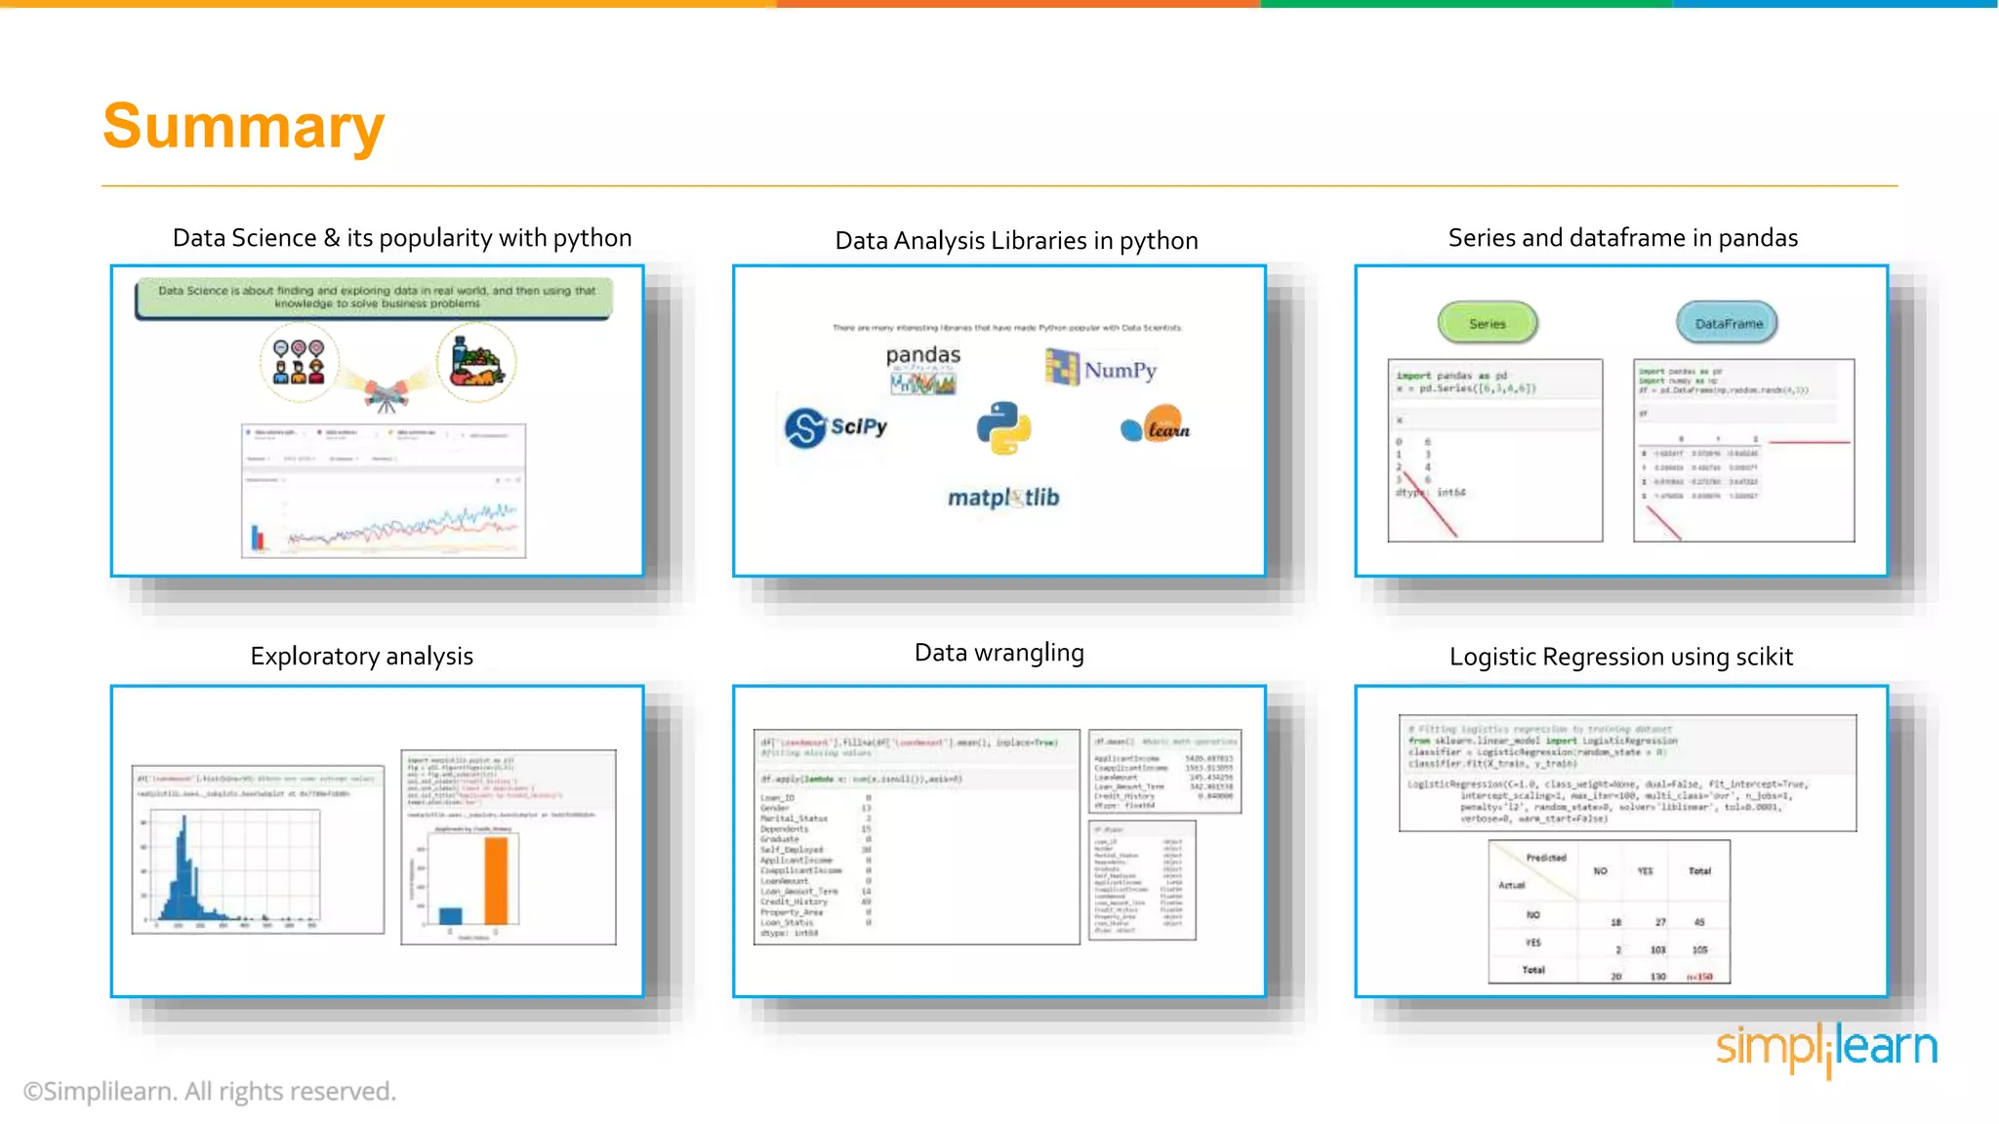Viewport: 1999px width, 1124px height.
Task: Click the blue histogram plot
Action: 233,867
